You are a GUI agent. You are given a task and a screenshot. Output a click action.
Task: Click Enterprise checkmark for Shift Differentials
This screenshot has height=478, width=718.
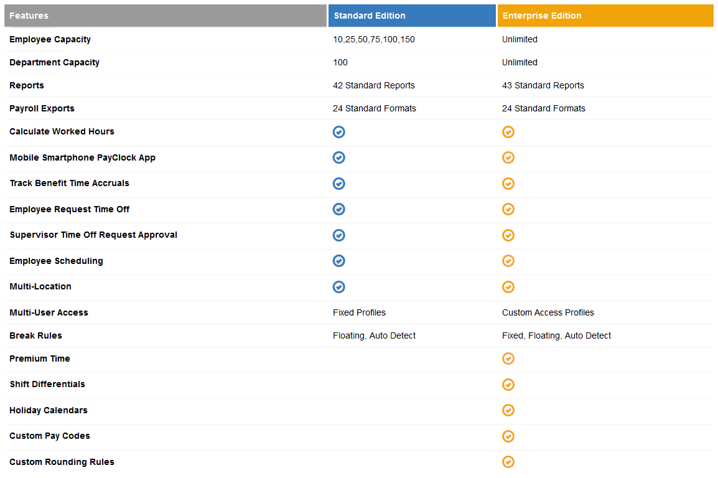pyautogui.click(x=508, y=385)
